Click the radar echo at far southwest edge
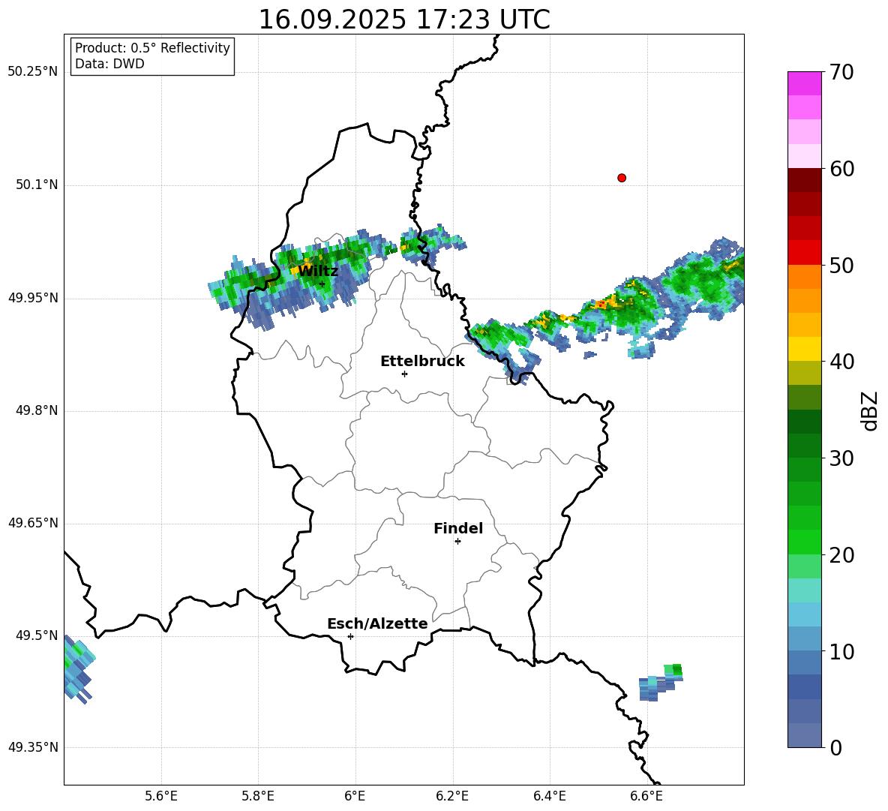 [78, 670]
